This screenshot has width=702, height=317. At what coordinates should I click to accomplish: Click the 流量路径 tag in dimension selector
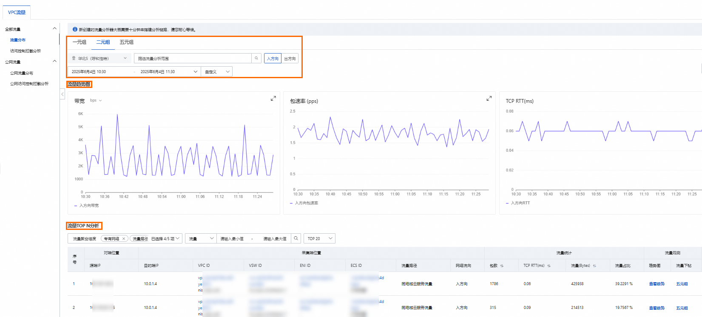click(x=140, y=239)
